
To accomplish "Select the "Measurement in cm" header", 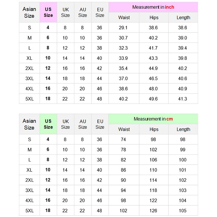I will coord(153,119).
